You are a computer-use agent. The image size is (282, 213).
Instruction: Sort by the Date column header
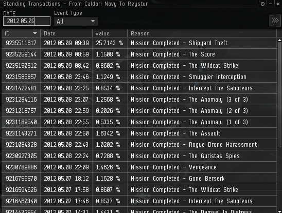[x=66, y=33]
